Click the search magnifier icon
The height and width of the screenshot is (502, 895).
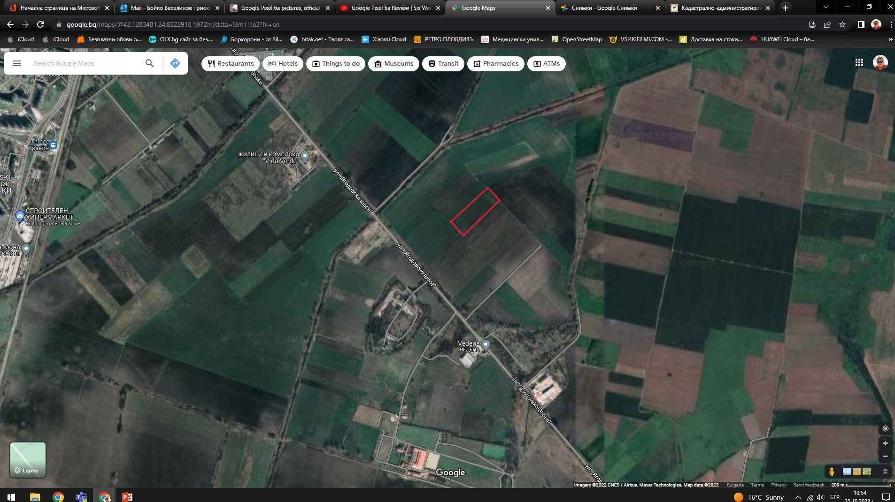149,63
